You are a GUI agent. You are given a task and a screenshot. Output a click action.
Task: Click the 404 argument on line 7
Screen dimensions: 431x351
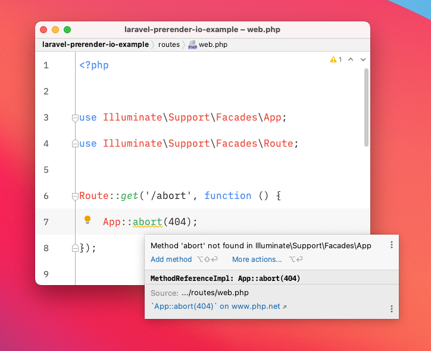[177, 222]
